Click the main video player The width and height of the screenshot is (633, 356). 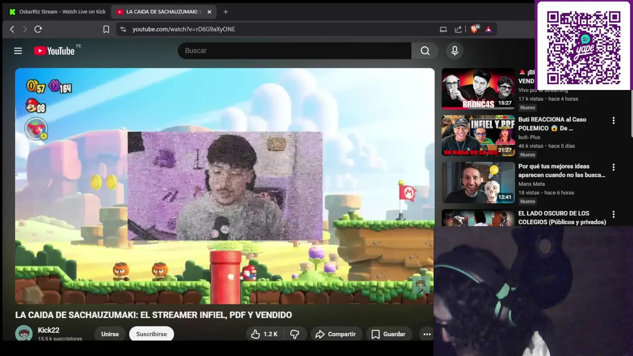point(225,186)
